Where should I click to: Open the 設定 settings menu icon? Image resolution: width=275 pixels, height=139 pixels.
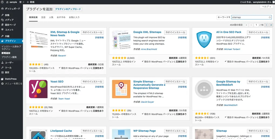2,73
